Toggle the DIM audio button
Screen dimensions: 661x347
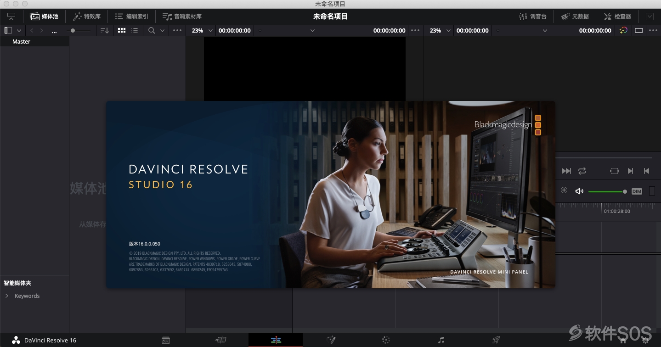pyautogui.click(x=637, y=191)
